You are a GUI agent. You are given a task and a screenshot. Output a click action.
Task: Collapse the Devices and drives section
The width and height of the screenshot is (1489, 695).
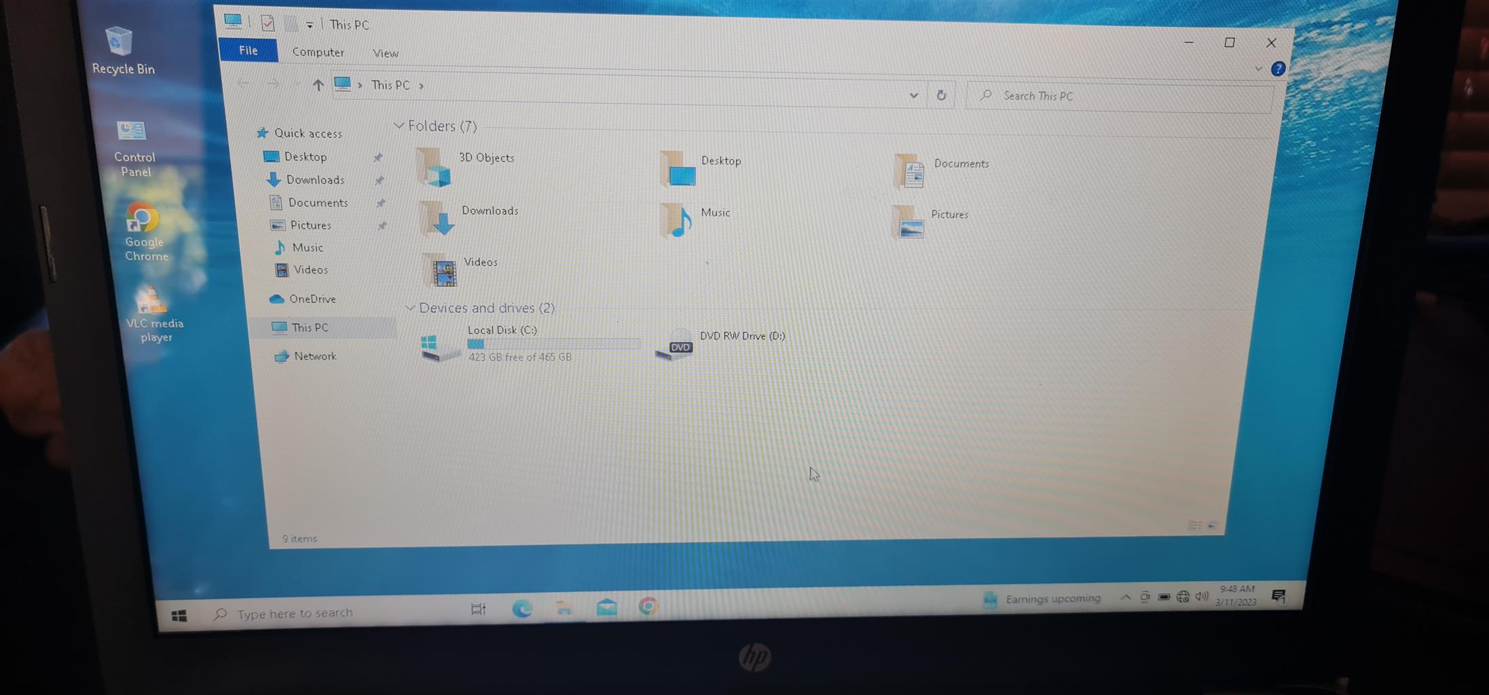[409, 307]
